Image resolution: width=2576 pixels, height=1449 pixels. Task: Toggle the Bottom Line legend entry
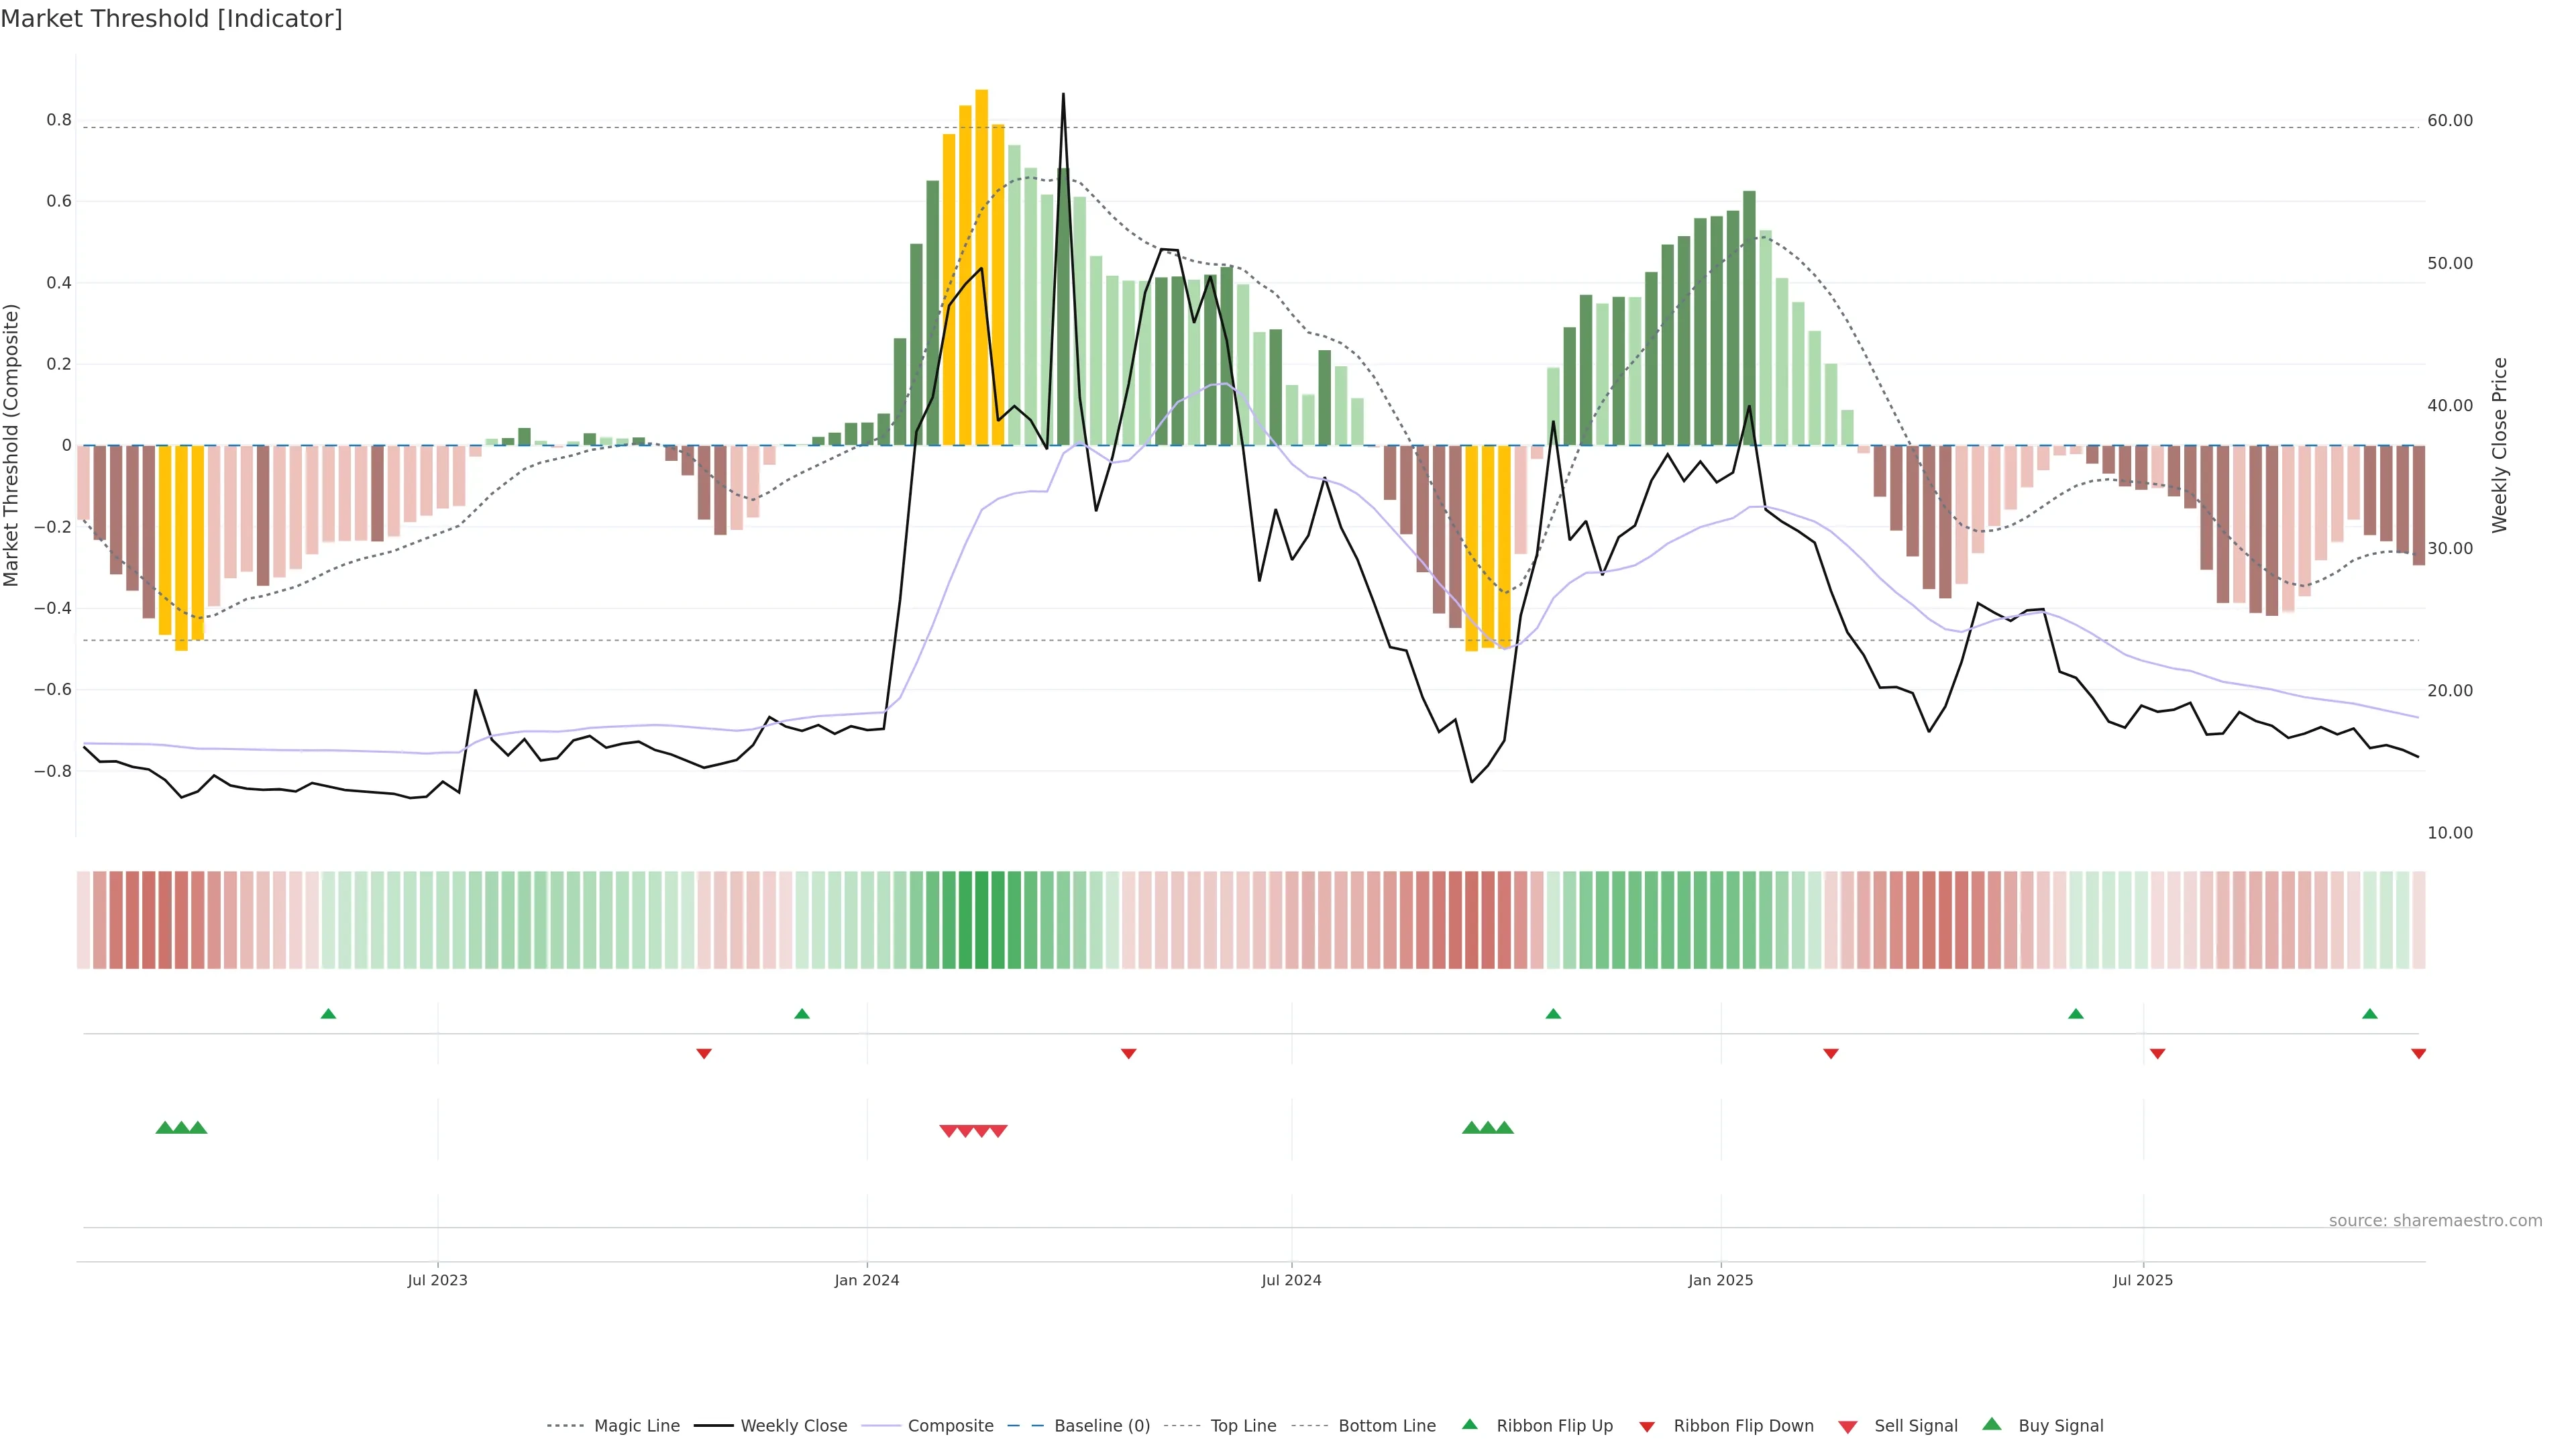click(1386, 1426)
